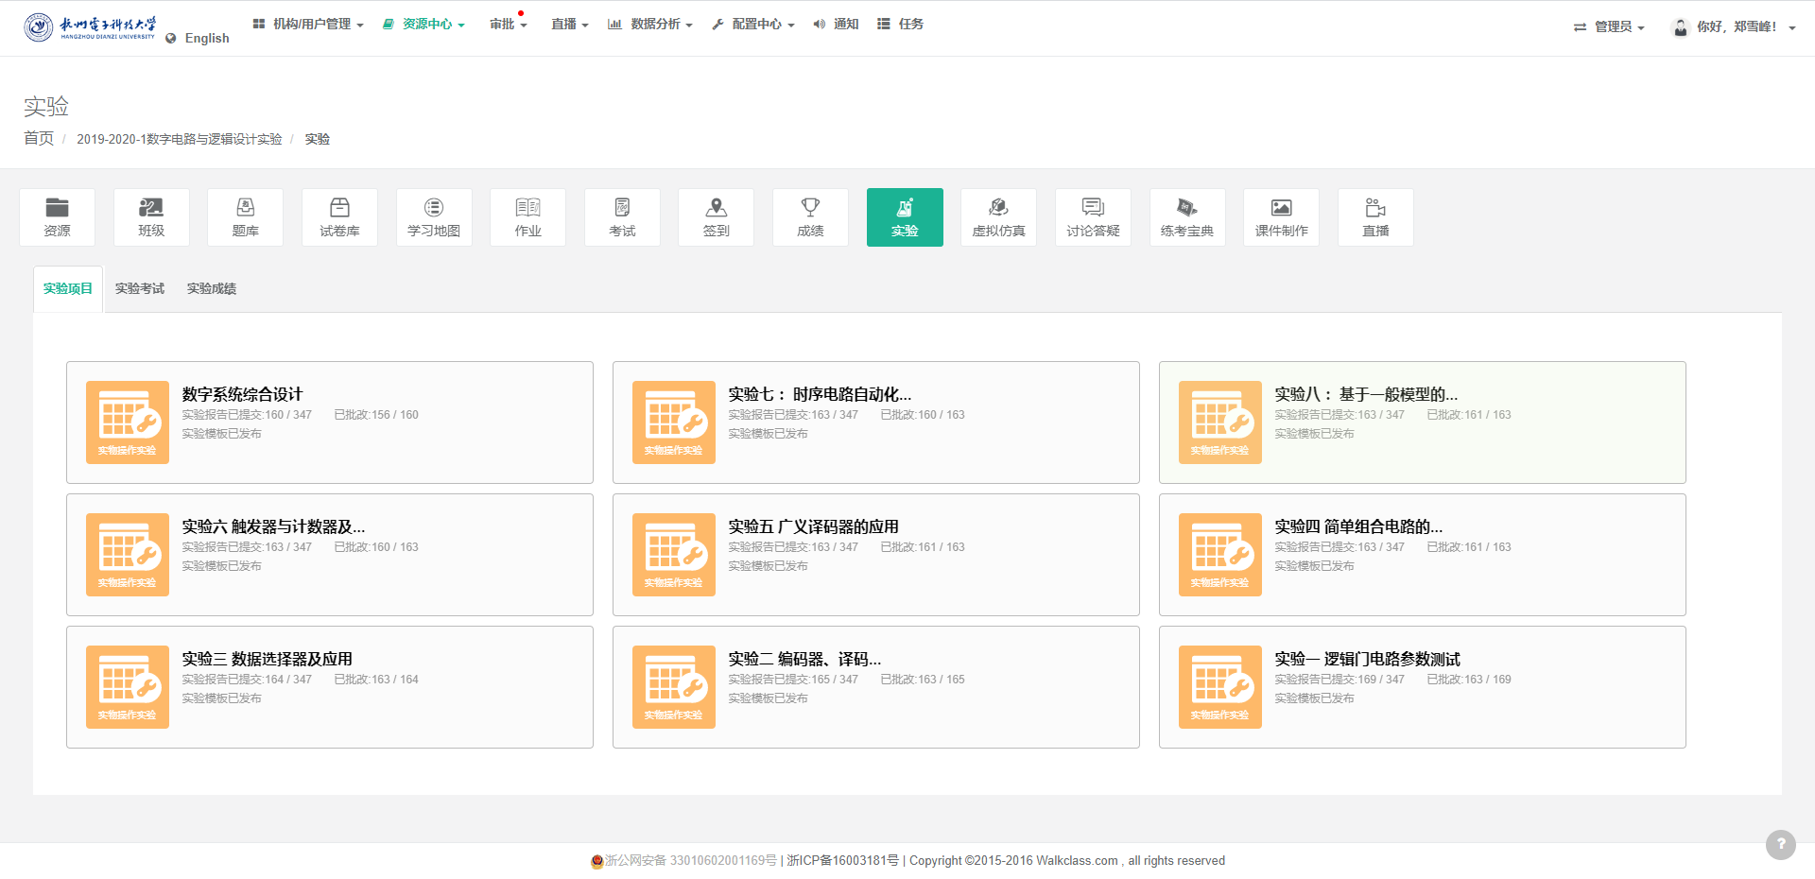Image resolution: width=1815 pixels, height=879 pixels.
Task: Click the 首页 breadcrumb link
Action: (39, 139)
